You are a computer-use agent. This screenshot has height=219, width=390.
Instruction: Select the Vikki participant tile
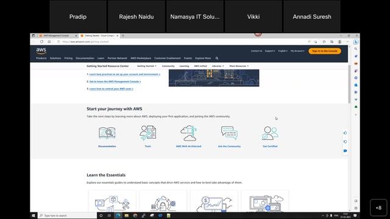click(x=253, y=16)
